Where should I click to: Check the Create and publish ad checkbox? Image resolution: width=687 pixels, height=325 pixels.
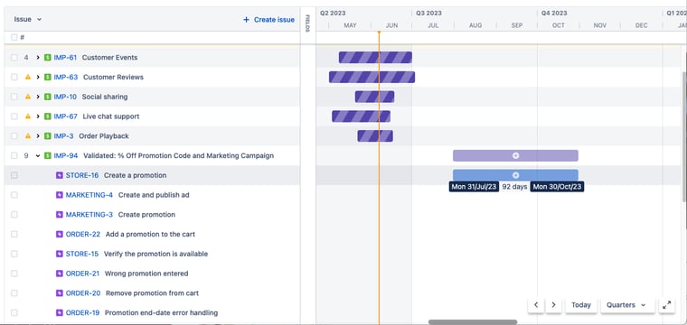click(x=14, y=195)
